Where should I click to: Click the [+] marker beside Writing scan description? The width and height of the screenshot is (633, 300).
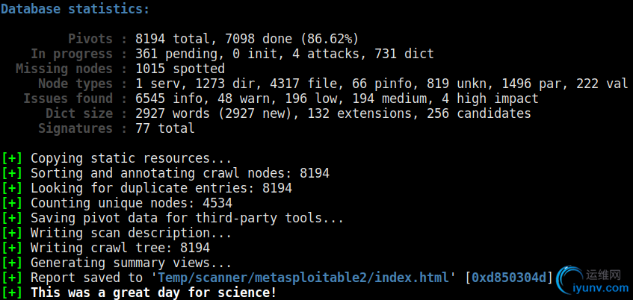12,233
